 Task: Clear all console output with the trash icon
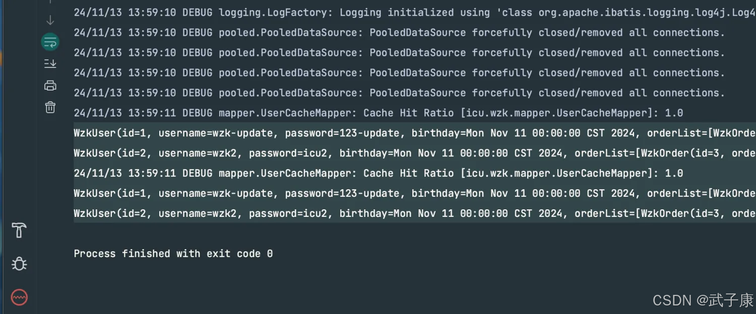(50, 107)
